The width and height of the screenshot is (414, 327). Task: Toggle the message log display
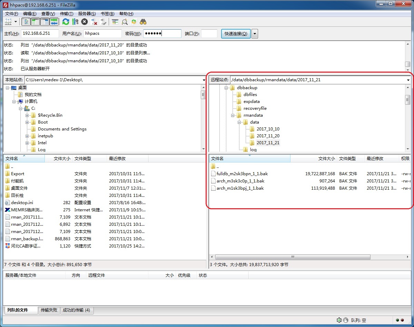pos(26,22)
